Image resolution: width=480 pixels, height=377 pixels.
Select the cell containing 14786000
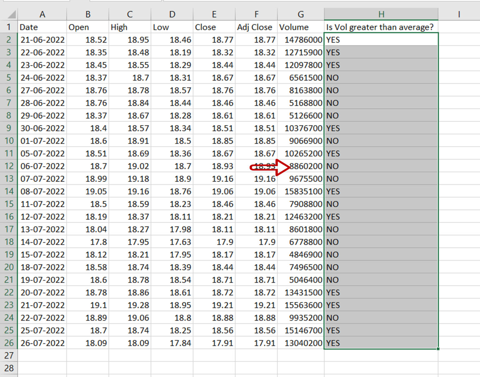click(x=300, y=40)
